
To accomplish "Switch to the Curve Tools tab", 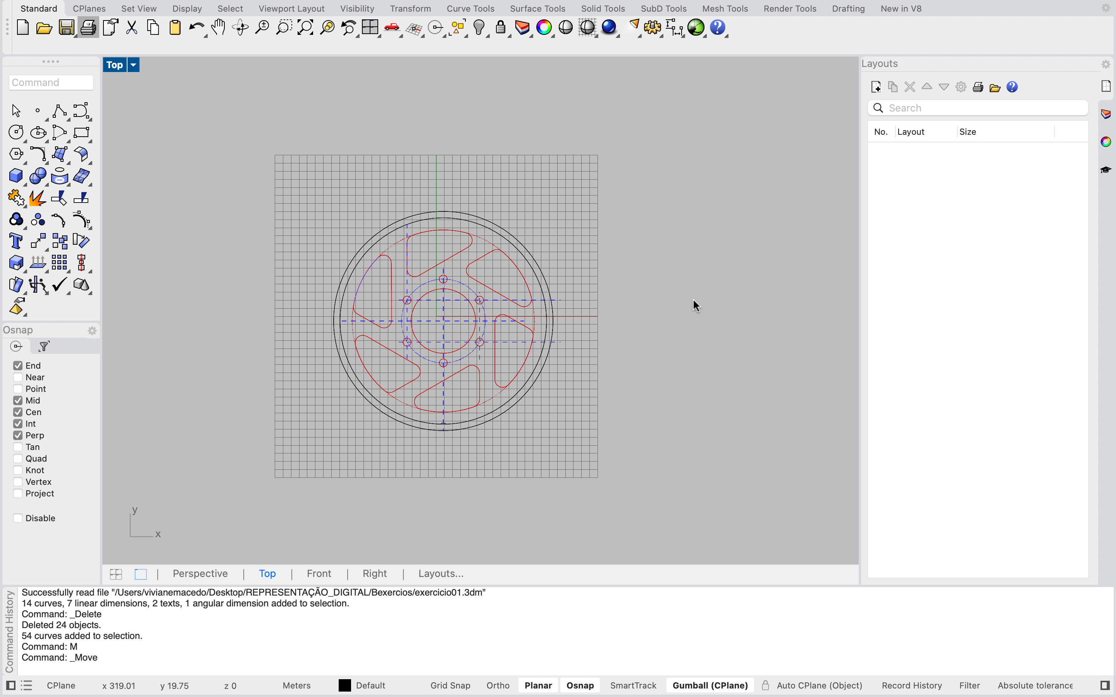I will tap(470, 8).
